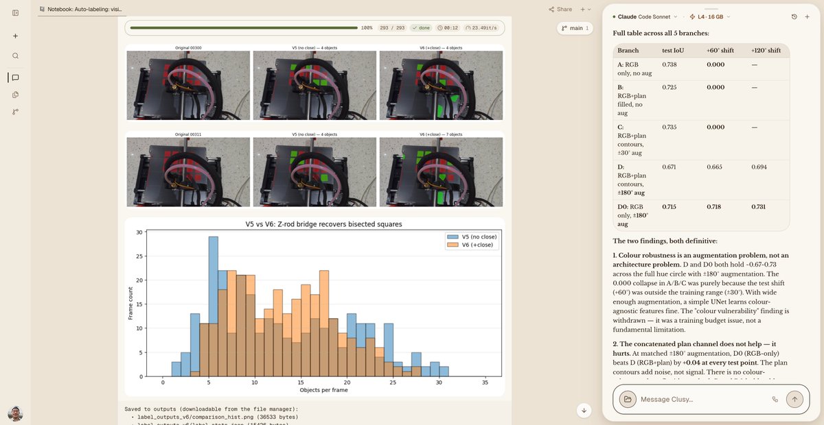The image size is (824, 425).
Task: Click the test IoU column header
Action: pyautogui.click(x=673, y=50)
